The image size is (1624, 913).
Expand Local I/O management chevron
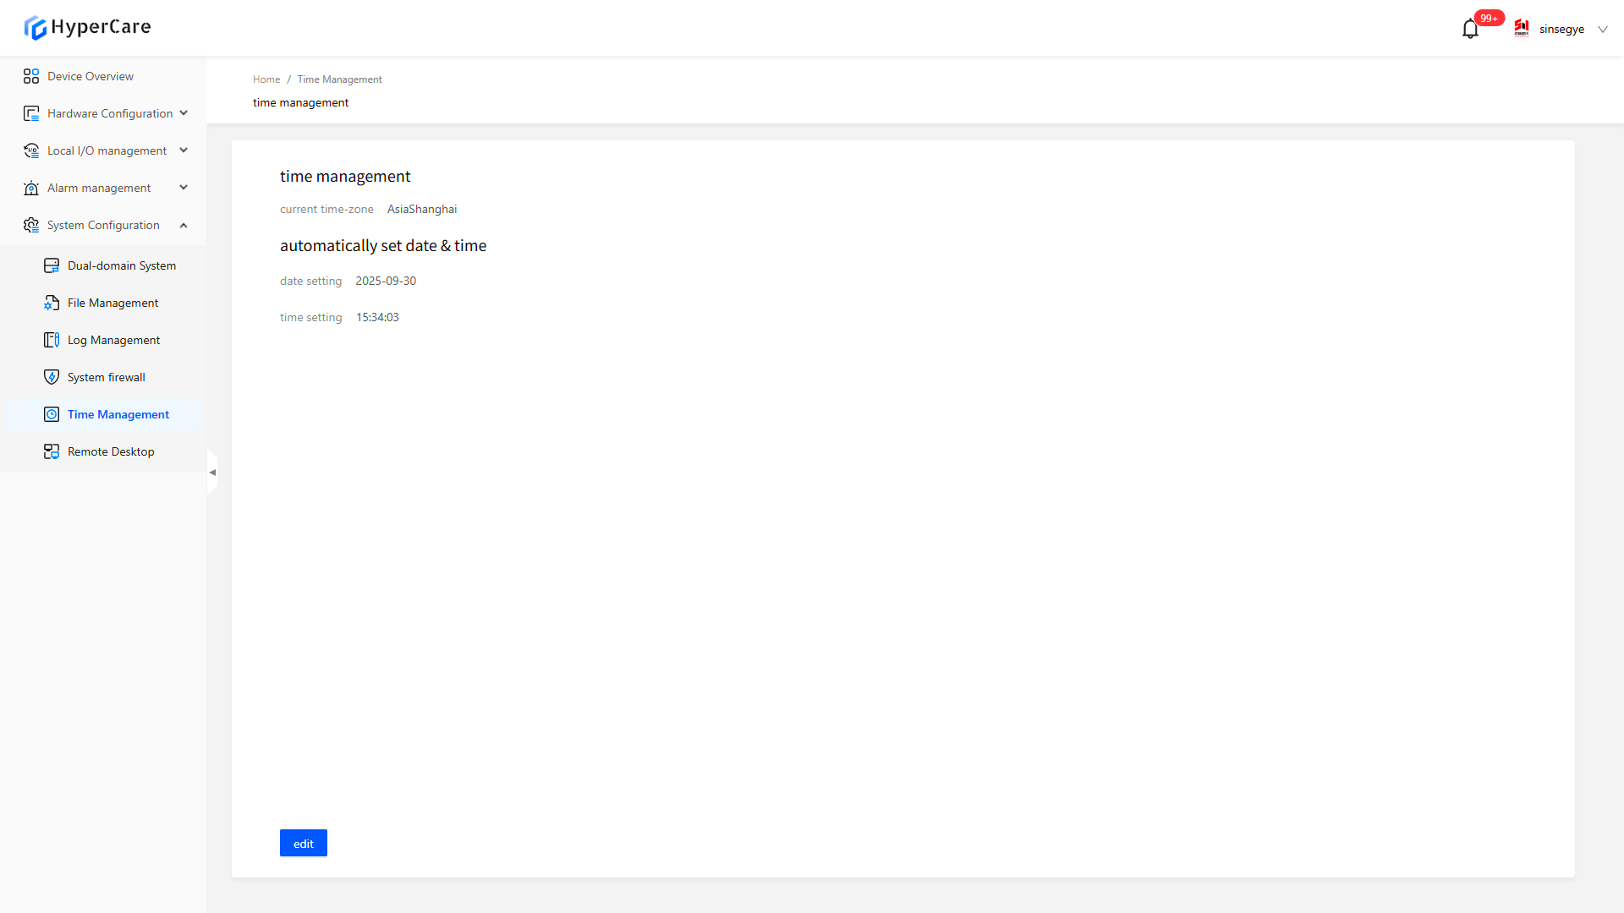pos(184,150)
